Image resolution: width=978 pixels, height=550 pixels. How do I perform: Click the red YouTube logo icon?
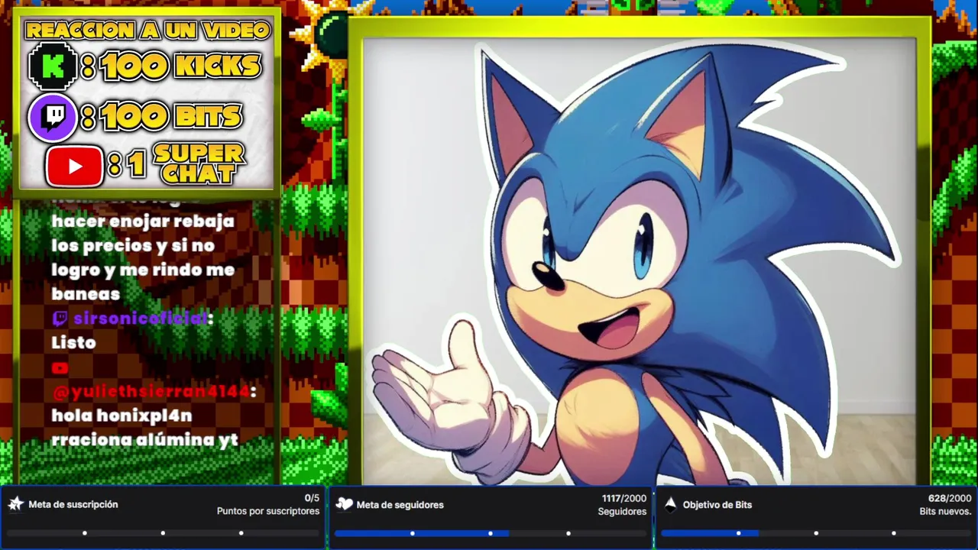tap(75, 166)
